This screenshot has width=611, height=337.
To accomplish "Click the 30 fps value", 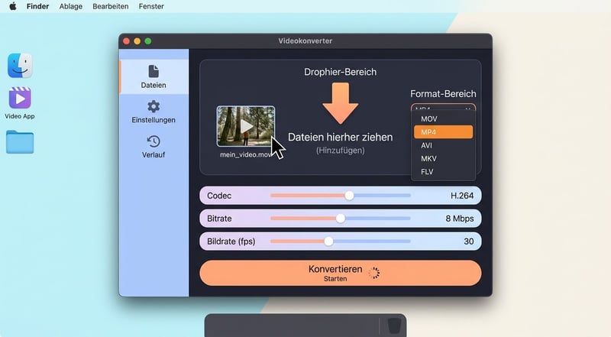I will click(469, 241).
